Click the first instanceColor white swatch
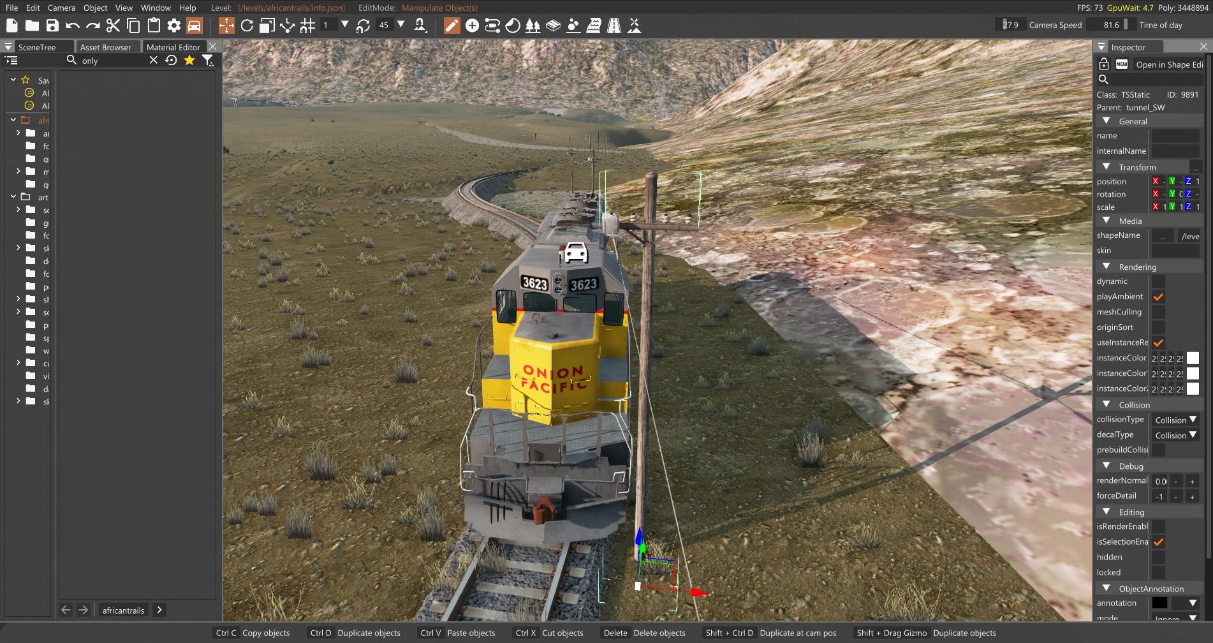 [1193, 358]
